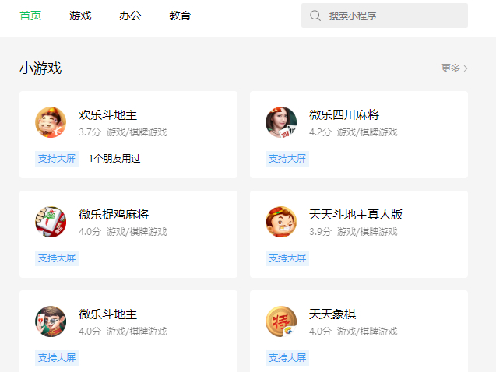Select the 微乐四川麻将 title text
The image size is (496, 372).
344,114
